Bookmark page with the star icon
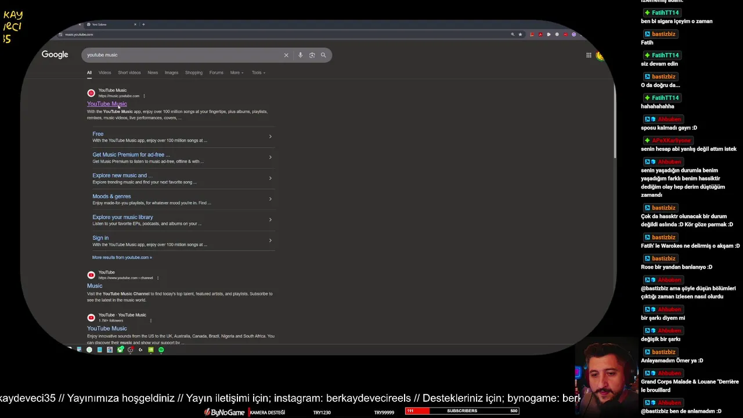The height and width of the screenshot is (418, 743). pyautogui.click(x=520, y=34)
